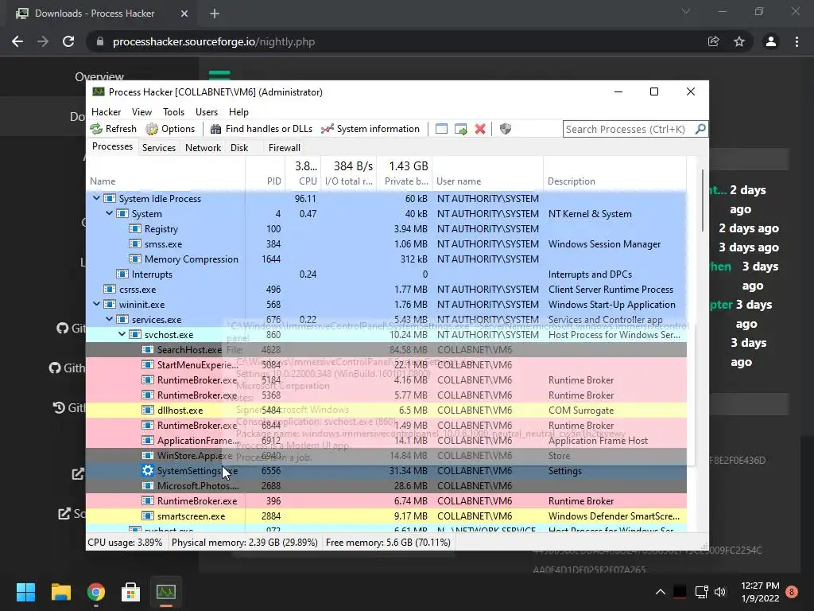This screenshot has height=611, width=814.
Task: Open Microsoft Store from the taskbar
Action: click(131, 592)
